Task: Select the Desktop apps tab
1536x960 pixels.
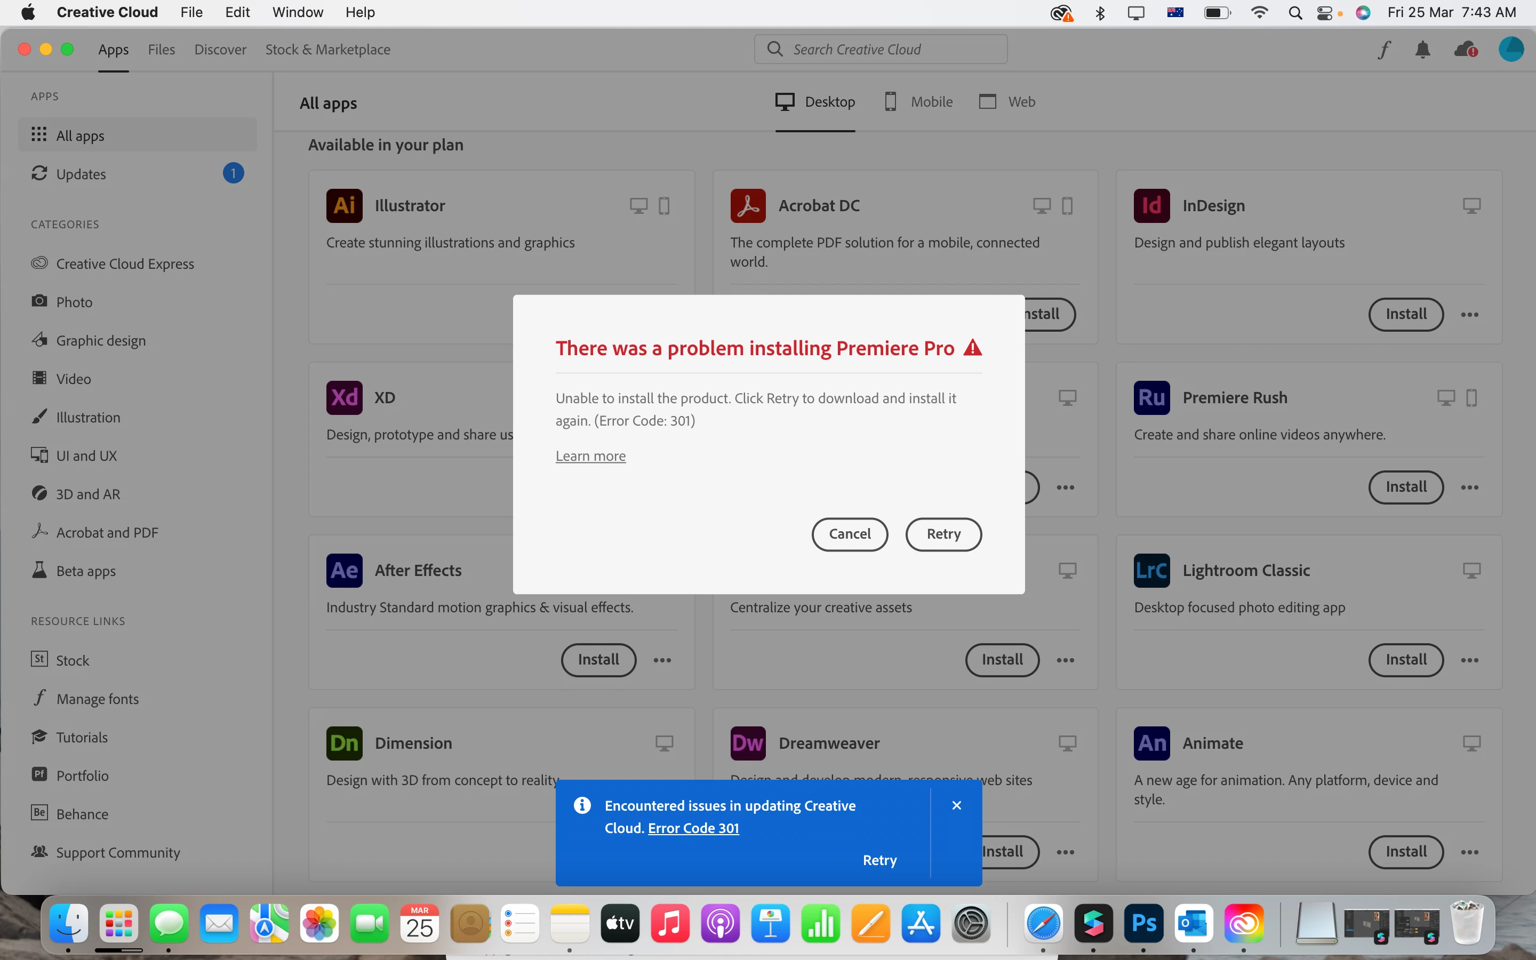Action: pyautogui.click(x=815, y=101)
